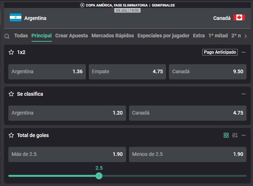Open the Todas tab
Screen dimensions: 253x186
[21, 36]
